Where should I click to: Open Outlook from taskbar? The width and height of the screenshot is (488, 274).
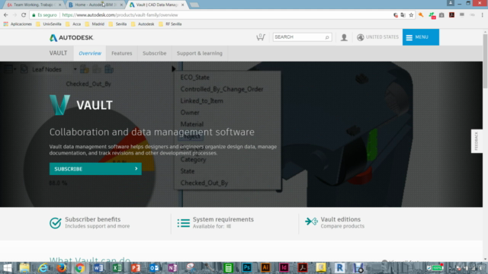click(x=154, y=268)
